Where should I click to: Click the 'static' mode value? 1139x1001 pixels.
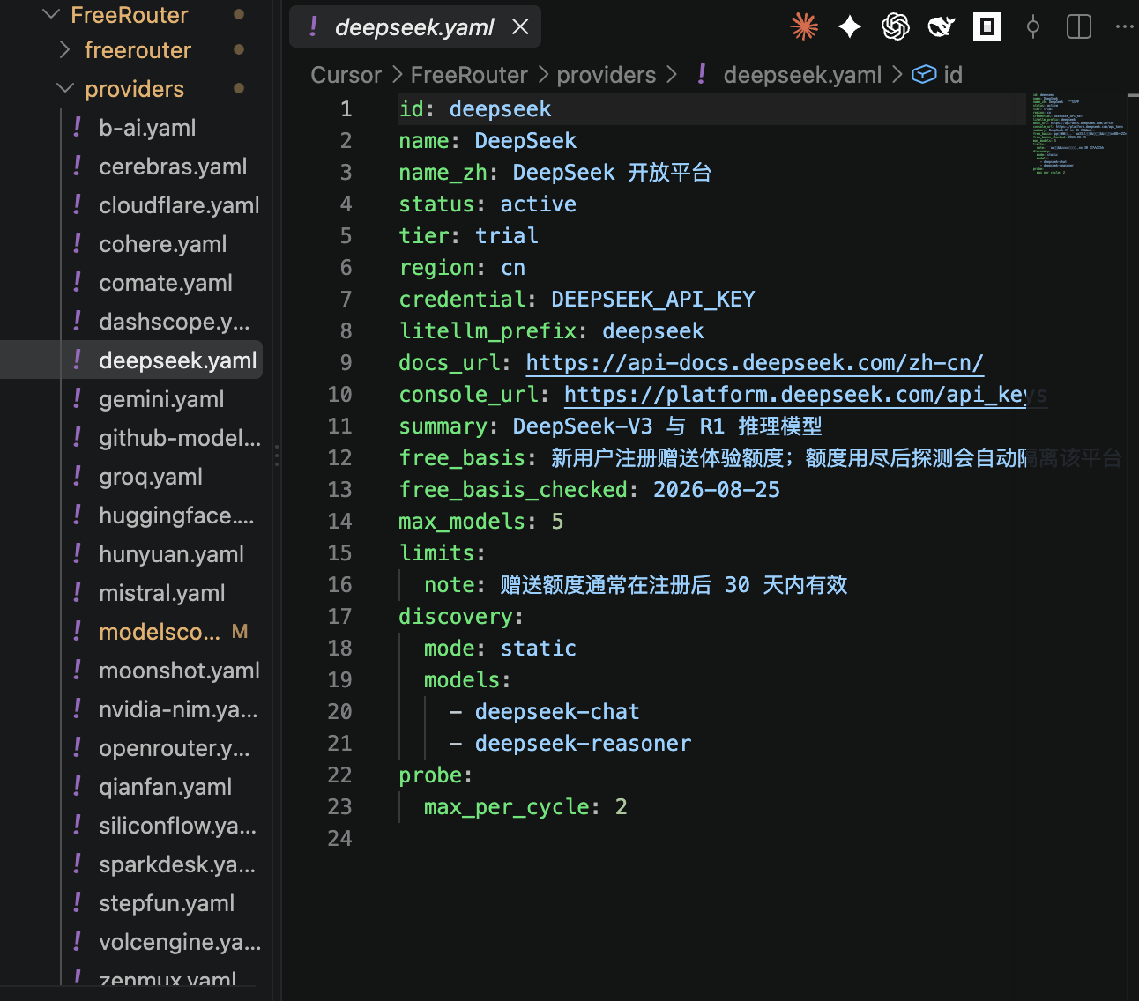click(x=539, y=649)
